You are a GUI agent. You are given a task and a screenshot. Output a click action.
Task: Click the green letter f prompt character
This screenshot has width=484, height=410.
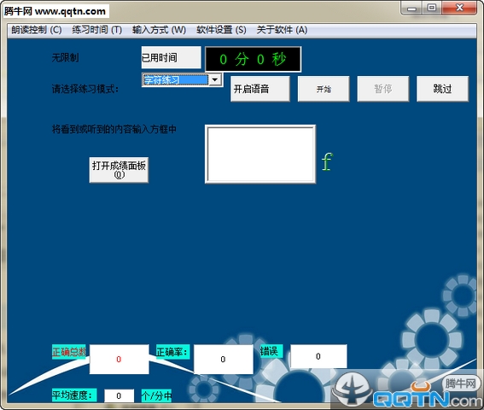click(327, 161)
